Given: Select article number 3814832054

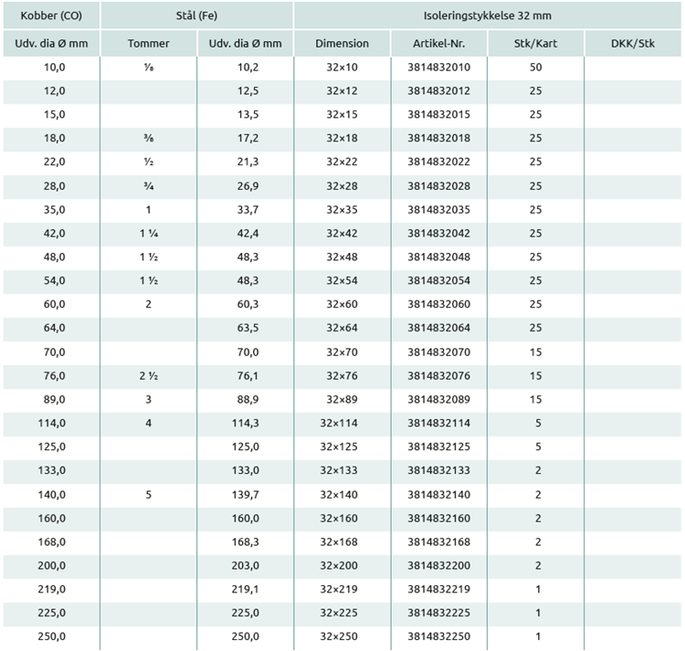Looking at the screenshot, I should click(439, 280).
